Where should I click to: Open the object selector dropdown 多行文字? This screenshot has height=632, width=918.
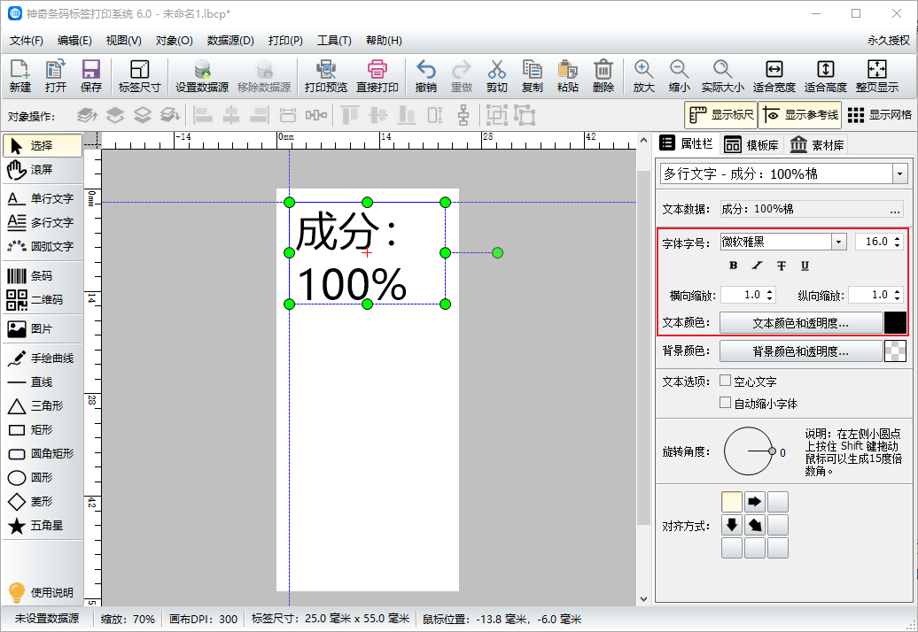click(900, 174)
